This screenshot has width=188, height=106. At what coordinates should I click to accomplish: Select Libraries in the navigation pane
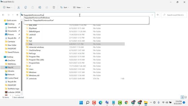(11, 71)
